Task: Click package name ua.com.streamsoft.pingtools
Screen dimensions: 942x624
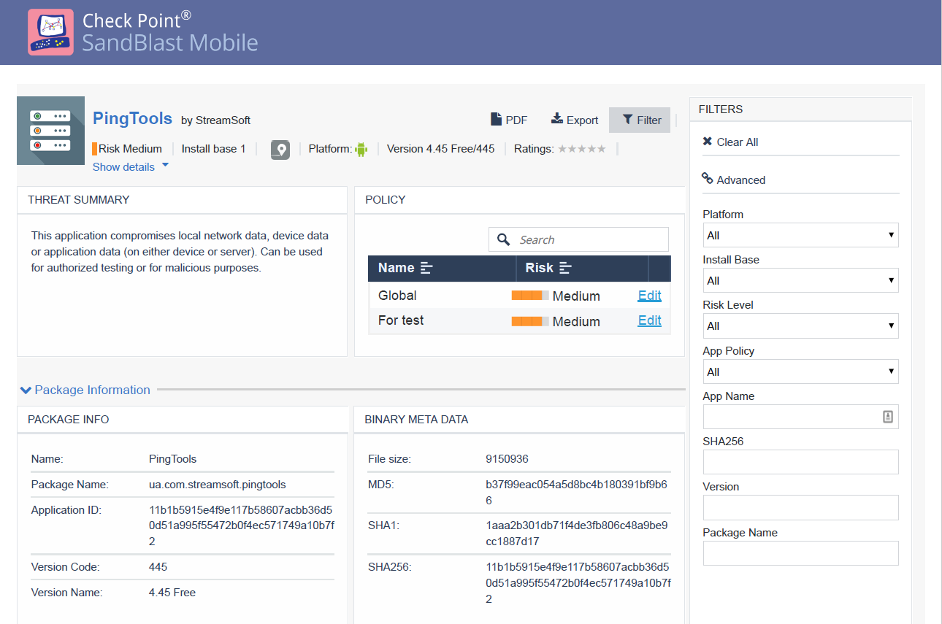Action: tap(218, 485)
